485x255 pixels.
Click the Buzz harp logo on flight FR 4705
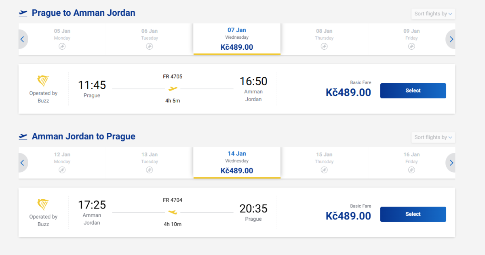[43, 81]
